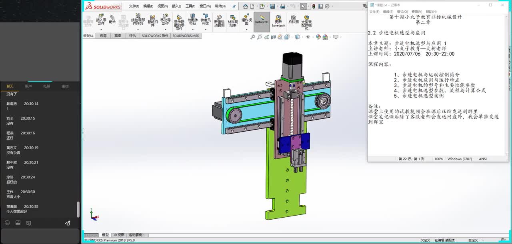This screenshot has width=512, height=244.
Task: Switch to the 私聊 tab in chat panel
Action: (x=47, y=86)
